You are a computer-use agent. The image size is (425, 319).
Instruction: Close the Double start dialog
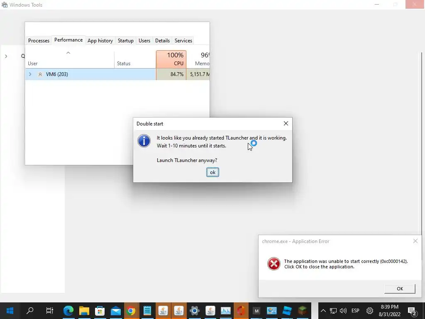pos(286,123)
